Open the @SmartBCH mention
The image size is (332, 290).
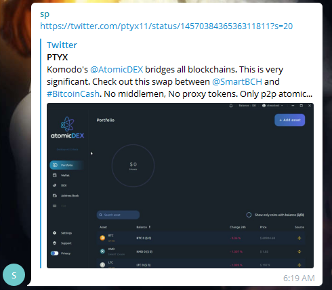click(237, 82)
